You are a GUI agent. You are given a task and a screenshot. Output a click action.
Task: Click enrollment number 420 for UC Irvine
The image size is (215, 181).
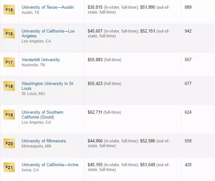tap(188, 165)
